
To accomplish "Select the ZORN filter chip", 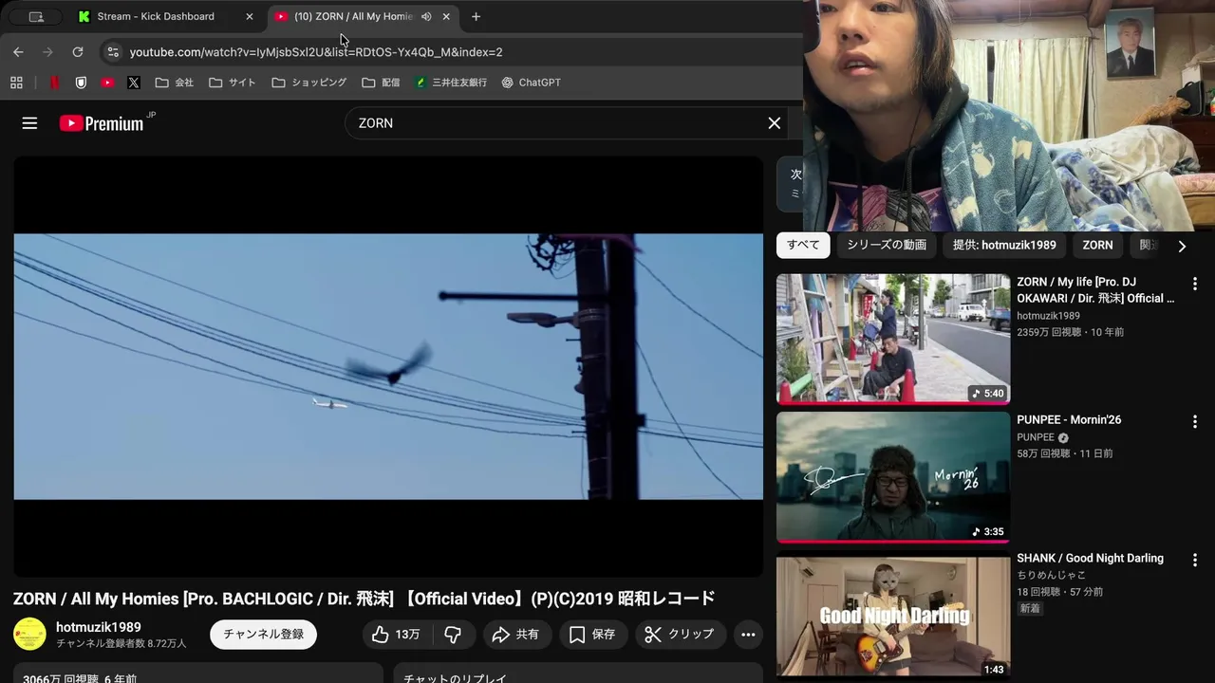I will pos(1097,245).
